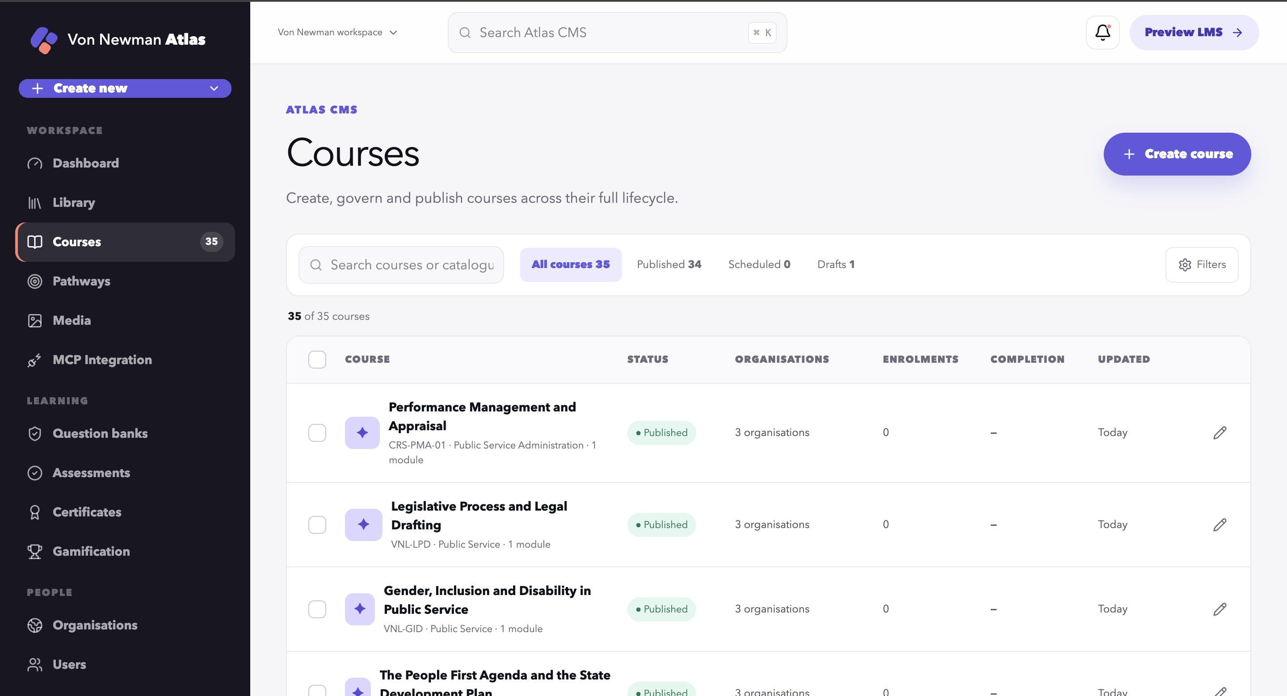Edit Performance Management and Appraisal via pencil icon
Viewport: 1287px width, 696px height.
1220,433
